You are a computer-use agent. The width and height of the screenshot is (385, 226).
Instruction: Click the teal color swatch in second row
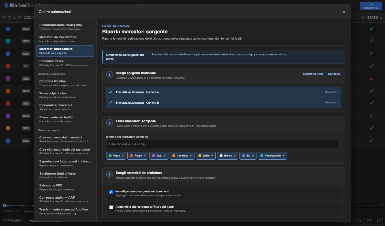8,41
